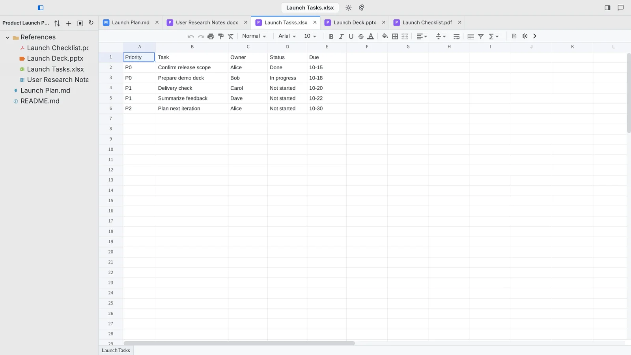Open the comments chat icon
Viewport: 631px width, 355px height.
click(620, 7)
